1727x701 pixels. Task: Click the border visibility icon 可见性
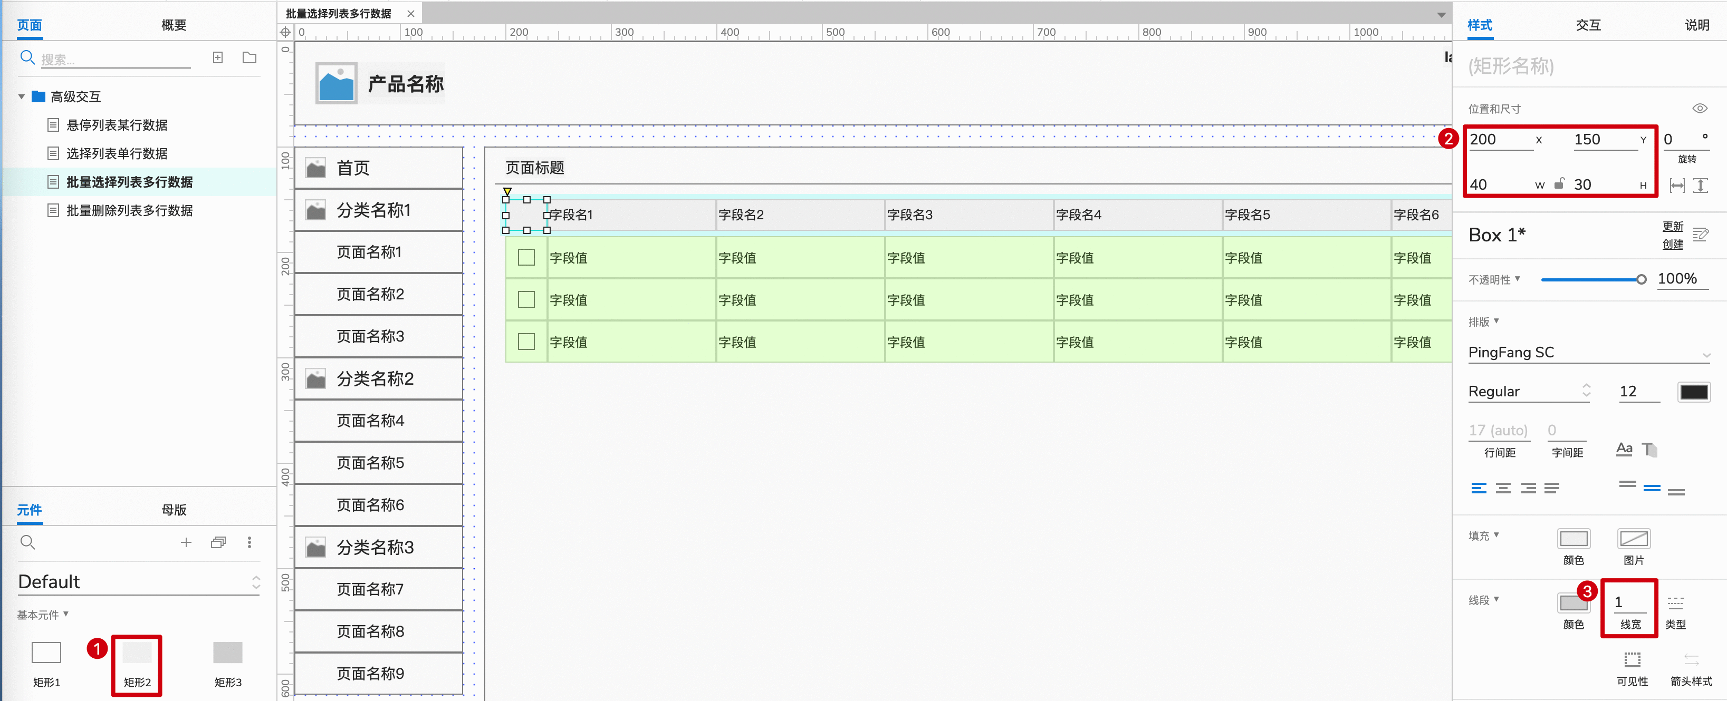coord(1633,659)
